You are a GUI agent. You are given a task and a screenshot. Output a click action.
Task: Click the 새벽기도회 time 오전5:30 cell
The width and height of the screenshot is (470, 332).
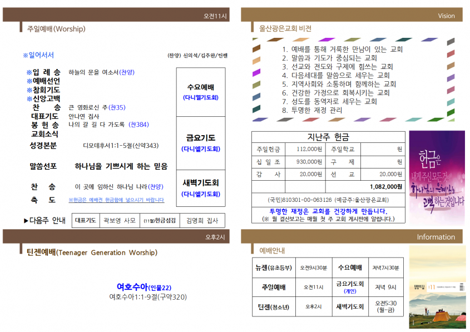[386, 306]
